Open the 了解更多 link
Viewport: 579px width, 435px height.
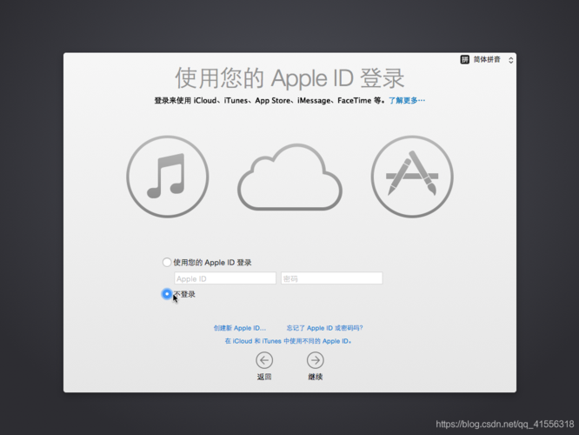click(x=407, y=101)
